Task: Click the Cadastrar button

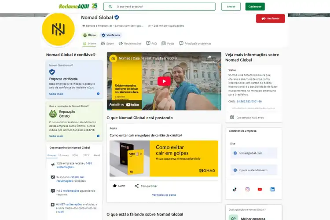Action: (255, 7)
